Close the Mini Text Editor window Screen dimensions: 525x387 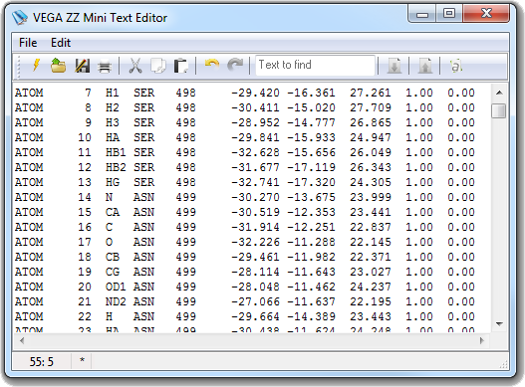(x=486, y=14)
